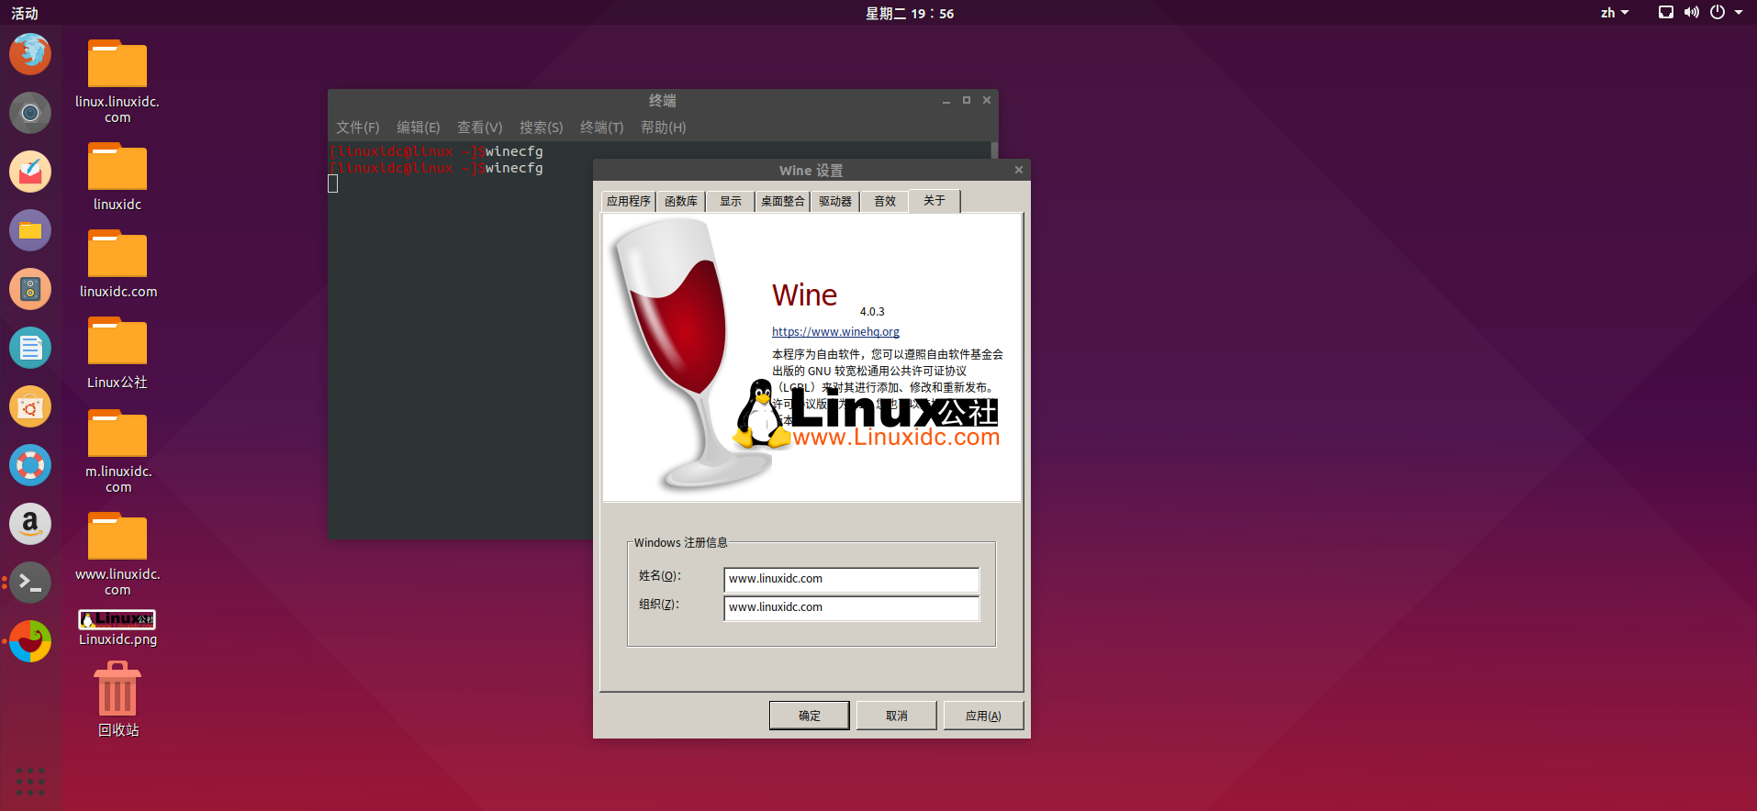Click the 姓名 name input field
This screenshot has height=811, width=1757.
(851, 580)
